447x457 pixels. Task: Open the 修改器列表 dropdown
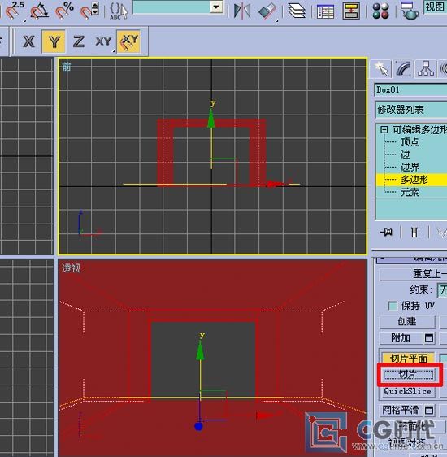411,110
